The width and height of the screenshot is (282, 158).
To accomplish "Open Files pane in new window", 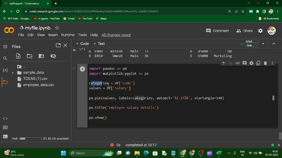I will click(x=58, y=45).
